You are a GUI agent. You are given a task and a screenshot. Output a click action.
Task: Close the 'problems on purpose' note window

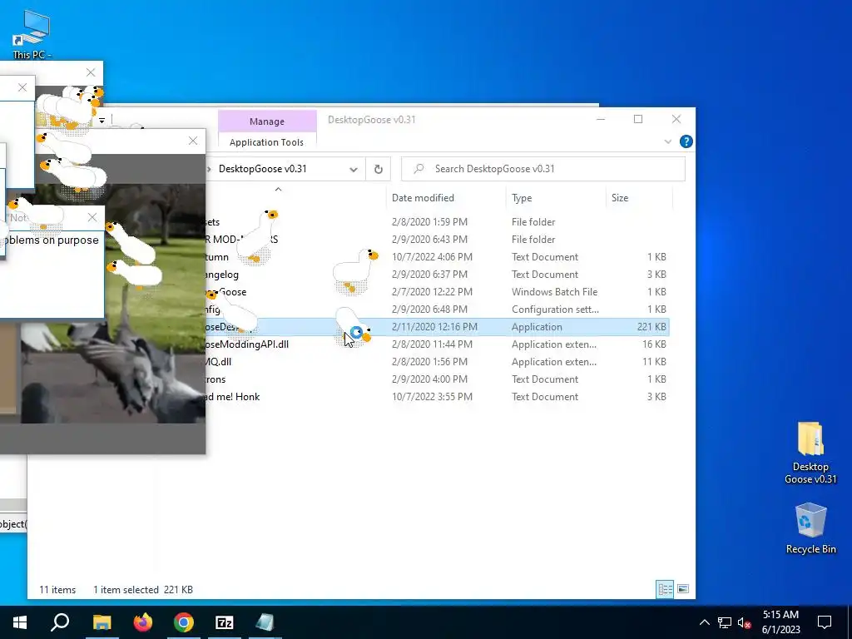tap(92, 218)
